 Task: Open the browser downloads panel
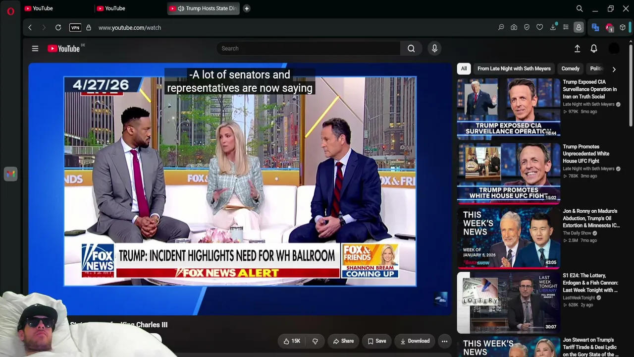(x=553, y=28)
